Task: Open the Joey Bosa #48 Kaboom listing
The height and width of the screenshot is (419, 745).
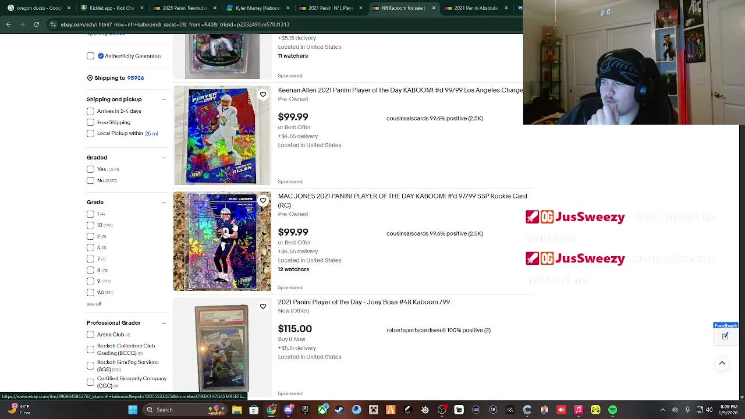Action: pyautogui.click(x=364, y=302)
